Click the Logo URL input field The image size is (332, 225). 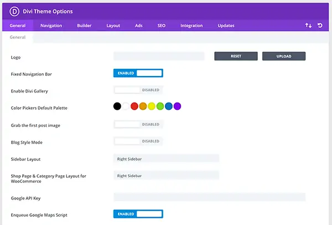[x=159, y=56]
